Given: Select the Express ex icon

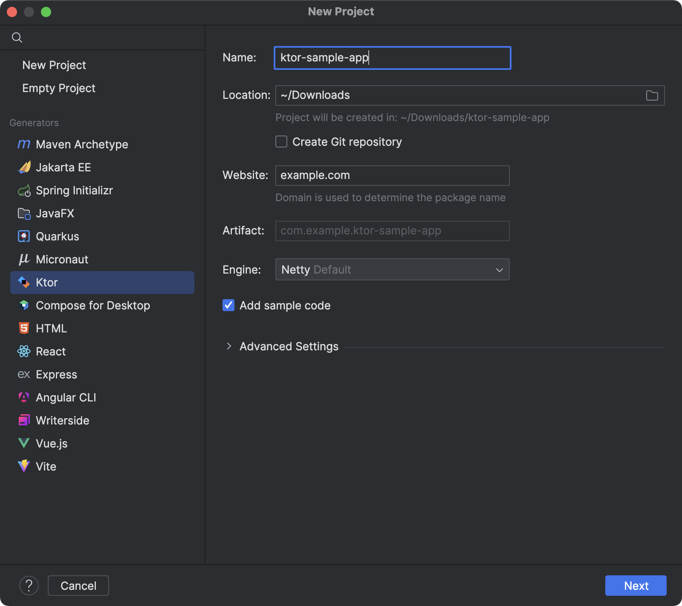Looking at the screenshot, I should [24, 375].
